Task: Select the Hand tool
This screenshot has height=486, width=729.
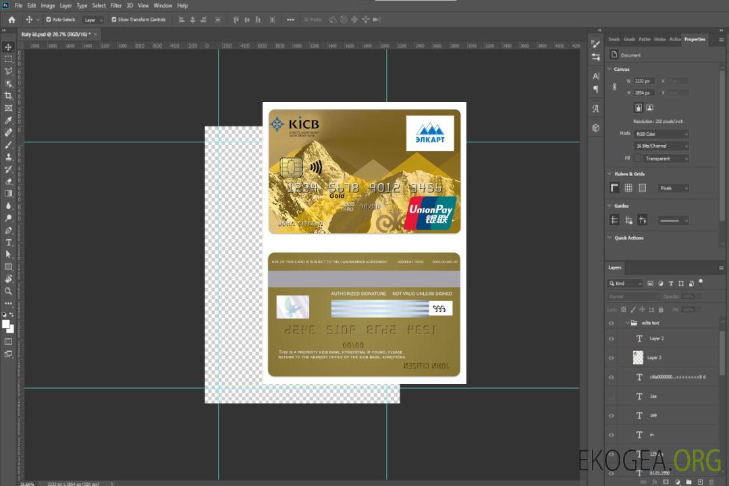Action: tap(8, 279)
